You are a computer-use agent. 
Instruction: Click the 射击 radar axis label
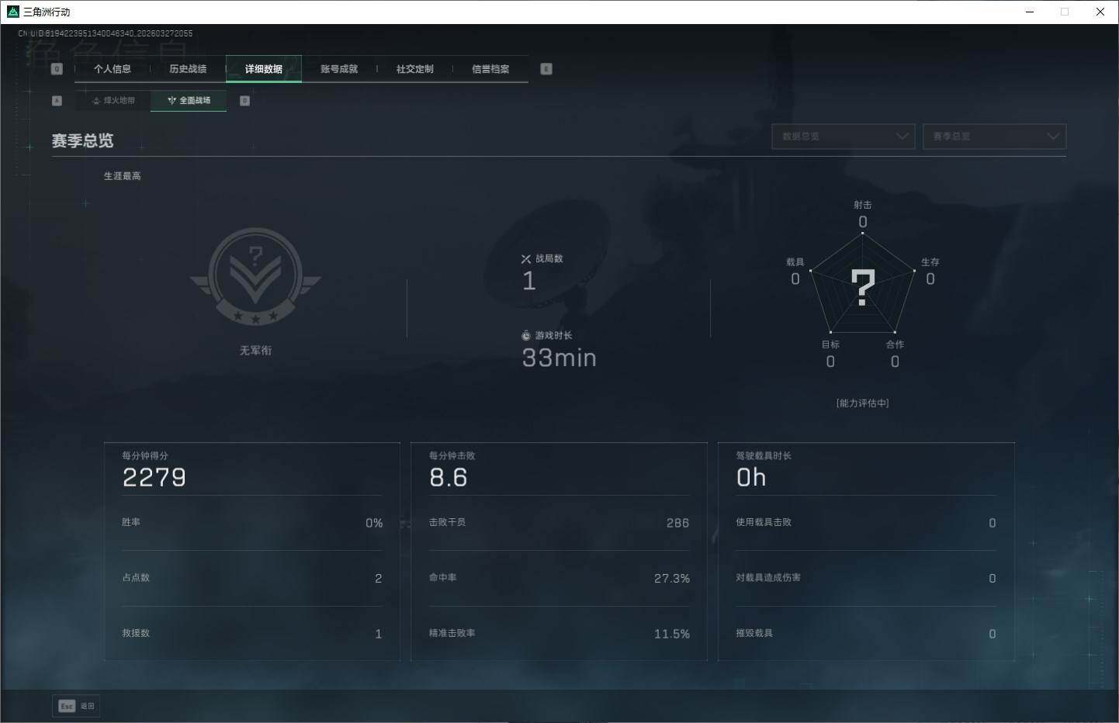[x=863, y=205]
